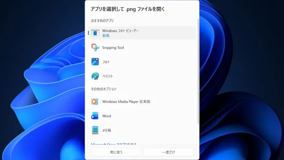
Task: Select the フォト label
Action: tap(106, 62)
